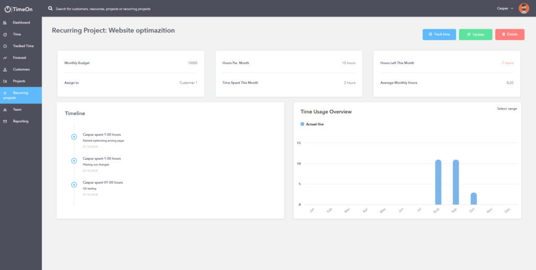Click the green Update button
The width and height of the screenshot is (536, 270).
(x=475, y=34)
